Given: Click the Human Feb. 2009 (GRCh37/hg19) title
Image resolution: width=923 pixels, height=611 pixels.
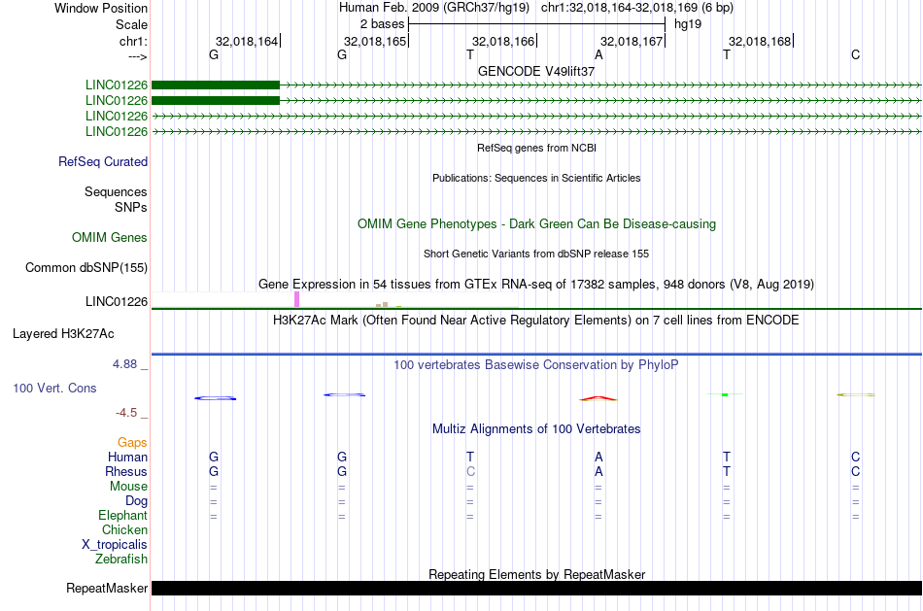Looking at the screenshot, I should [434, 8].
